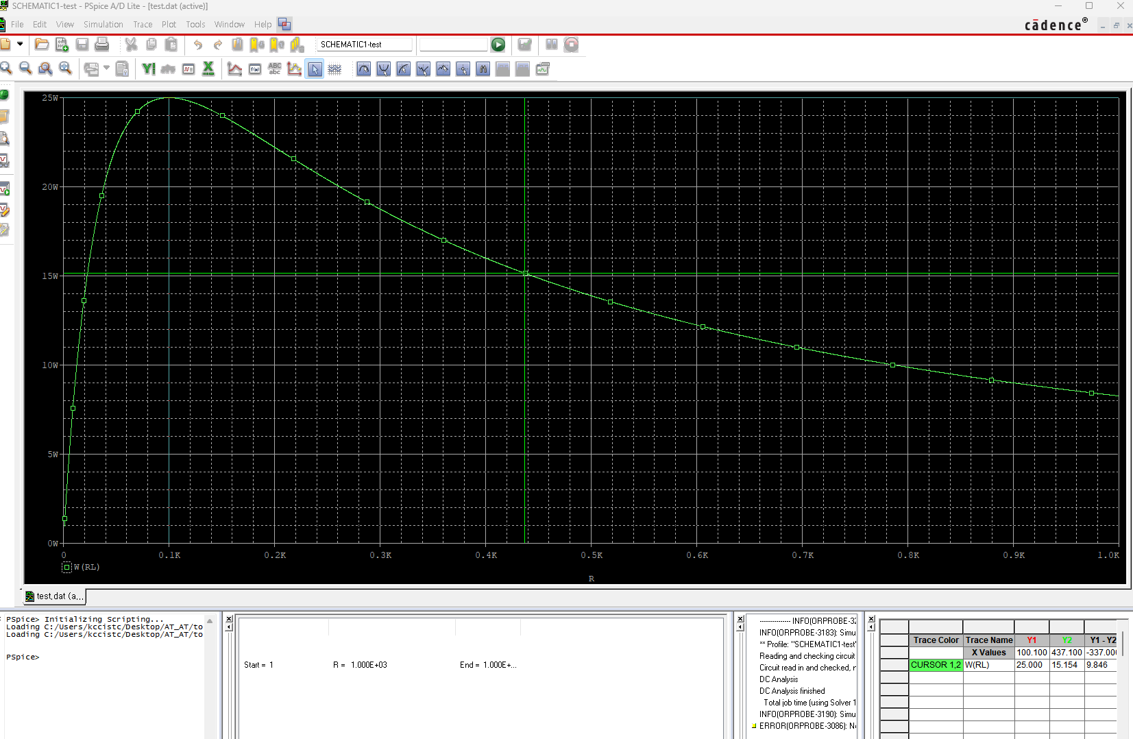Open Evaluate Measurement f(x) icon
This screenshot has height=739, width=1133.
[255, 69]
